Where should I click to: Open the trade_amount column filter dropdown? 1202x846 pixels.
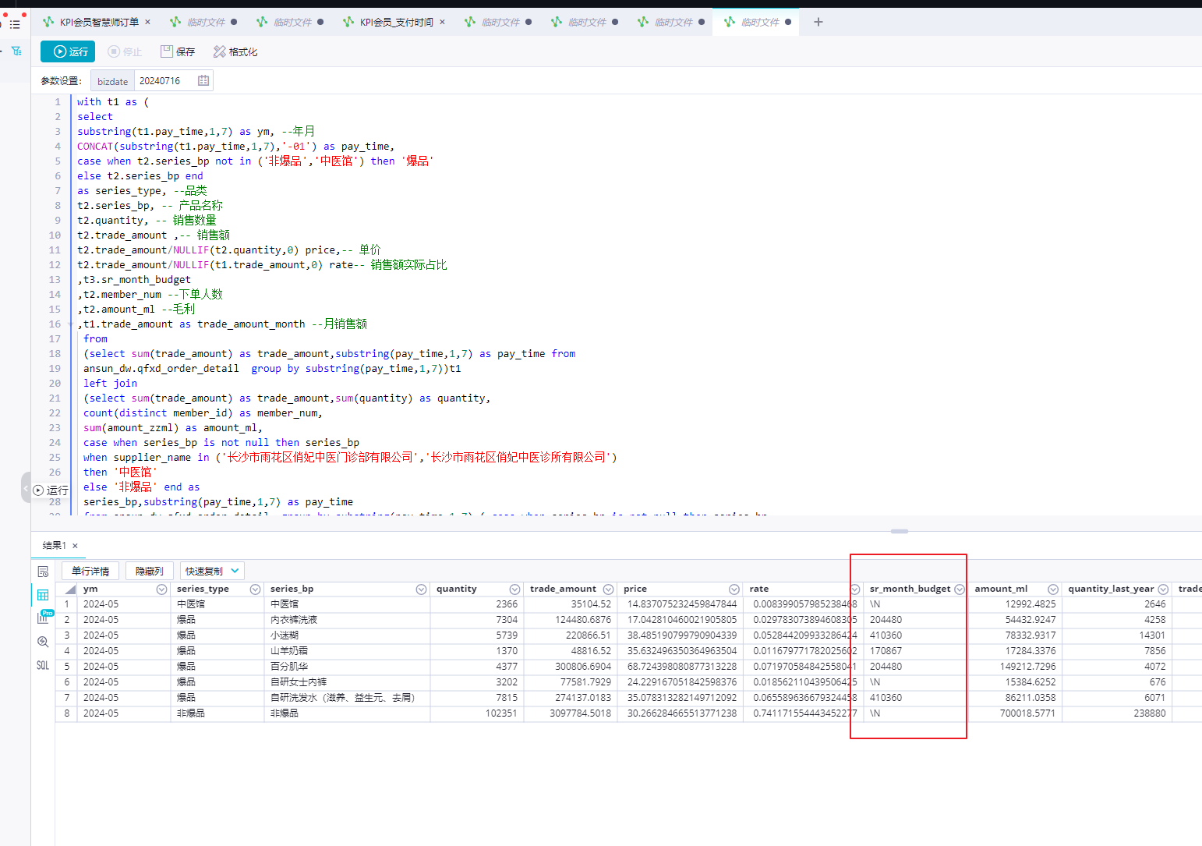click(608, 589)
